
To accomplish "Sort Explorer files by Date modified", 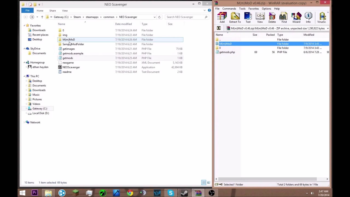I will point(123,24).
